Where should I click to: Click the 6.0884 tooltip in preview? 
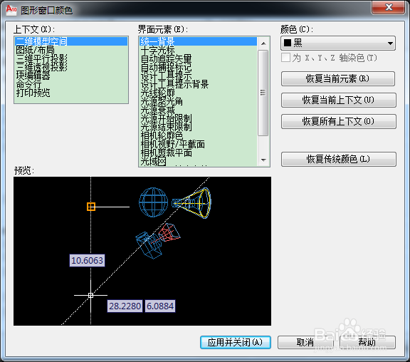pos(160,306)
